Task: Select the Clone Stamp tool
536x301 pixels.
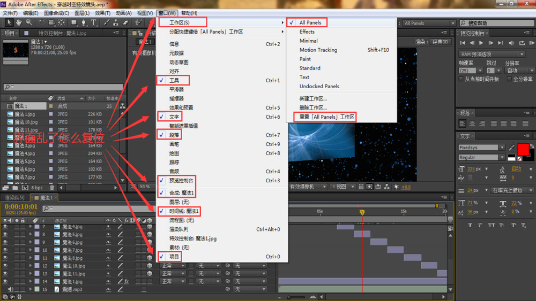Action: (116, 22)
